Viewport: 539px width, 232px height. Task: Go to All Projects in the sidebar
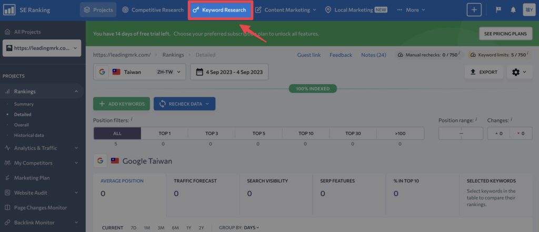[23, 32]
